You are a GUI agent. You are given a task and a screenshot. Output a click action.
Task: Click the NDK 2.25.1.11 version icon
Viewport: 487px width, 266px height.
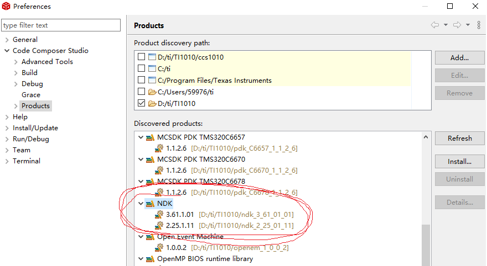point(159,225)
